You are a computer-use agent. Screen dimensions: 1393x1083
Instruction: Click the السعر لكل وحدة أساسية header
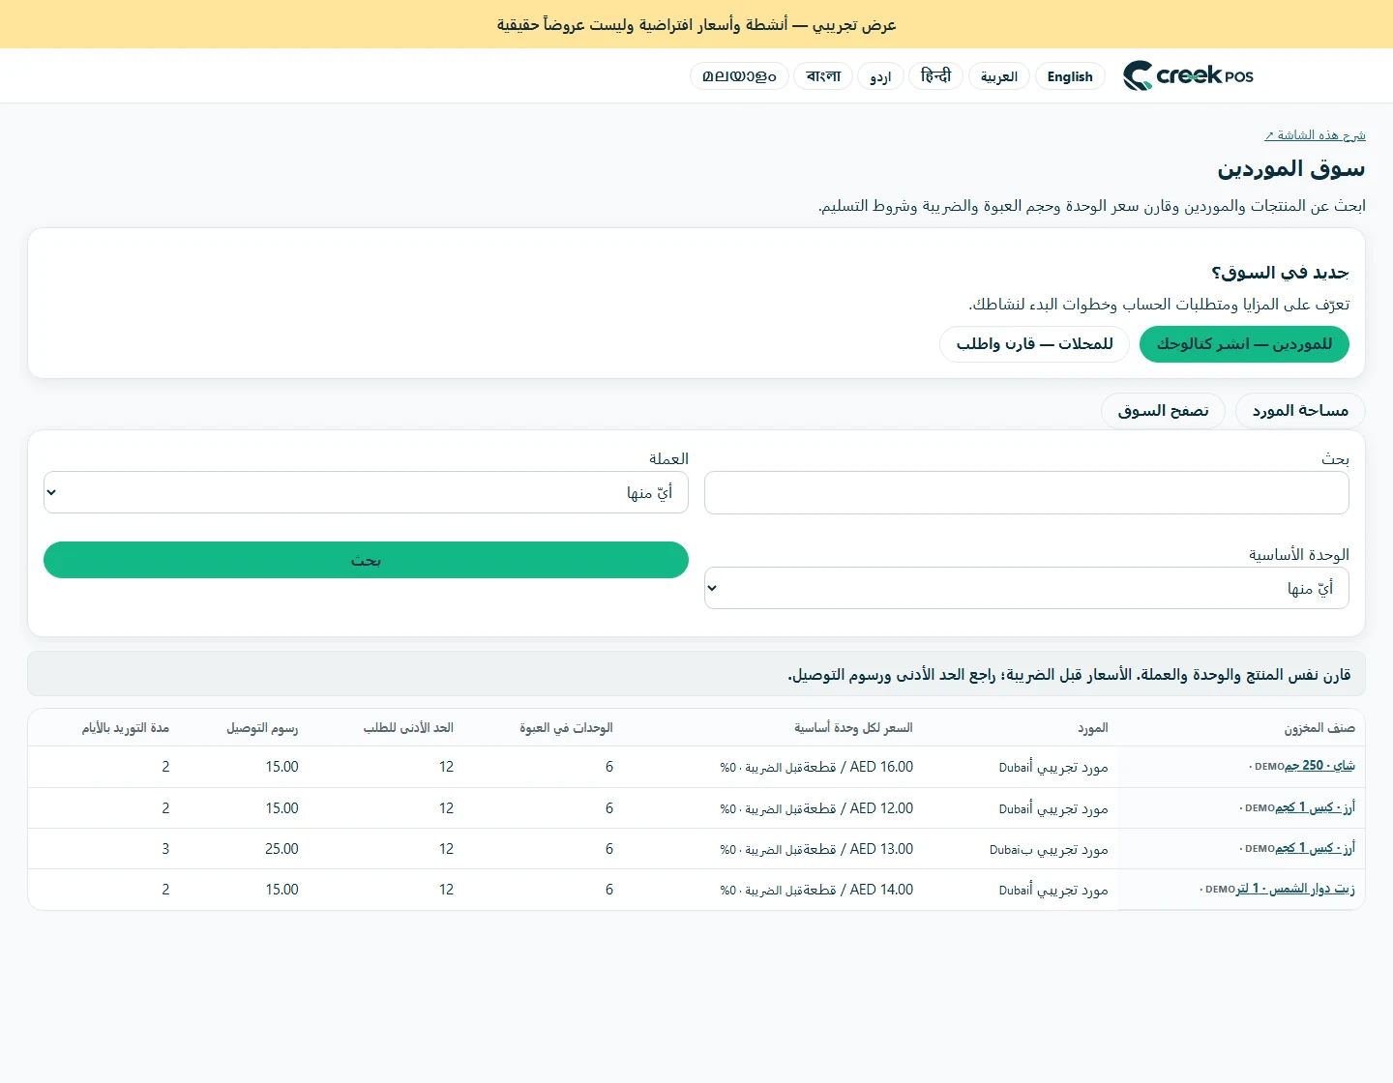pyautogui.click(x=853, y=727)
